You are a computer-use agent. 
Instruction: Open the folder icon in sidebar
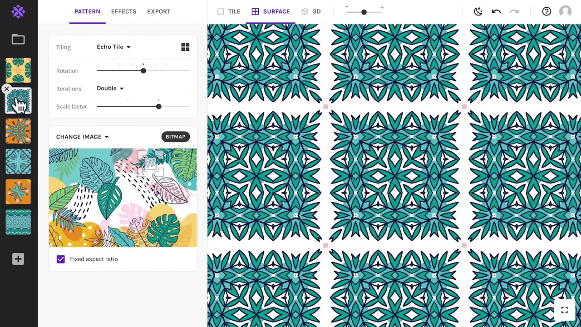[18, 40]
